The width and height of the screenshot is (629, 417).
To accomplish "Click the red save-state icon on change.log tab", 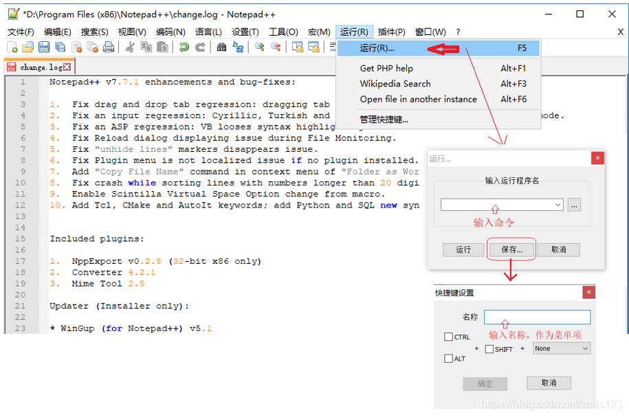I will click(12, 67).
